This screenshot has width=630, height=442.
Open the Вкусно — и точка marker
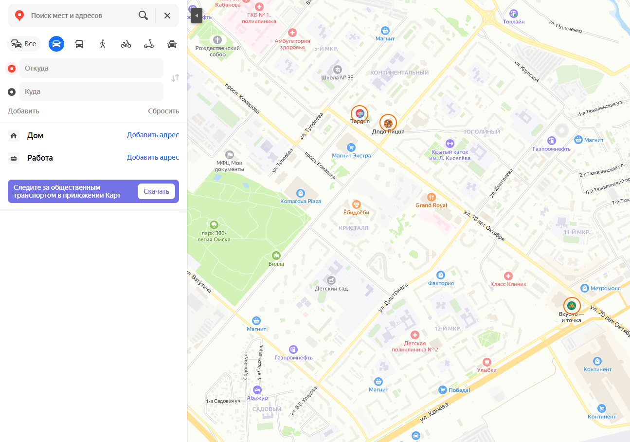pos(572,306)
